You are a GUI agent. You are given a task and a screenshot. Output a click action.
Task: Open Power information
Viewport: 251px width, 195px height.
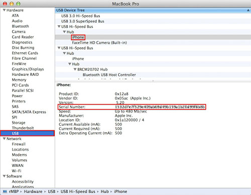(x=17, y=96)
